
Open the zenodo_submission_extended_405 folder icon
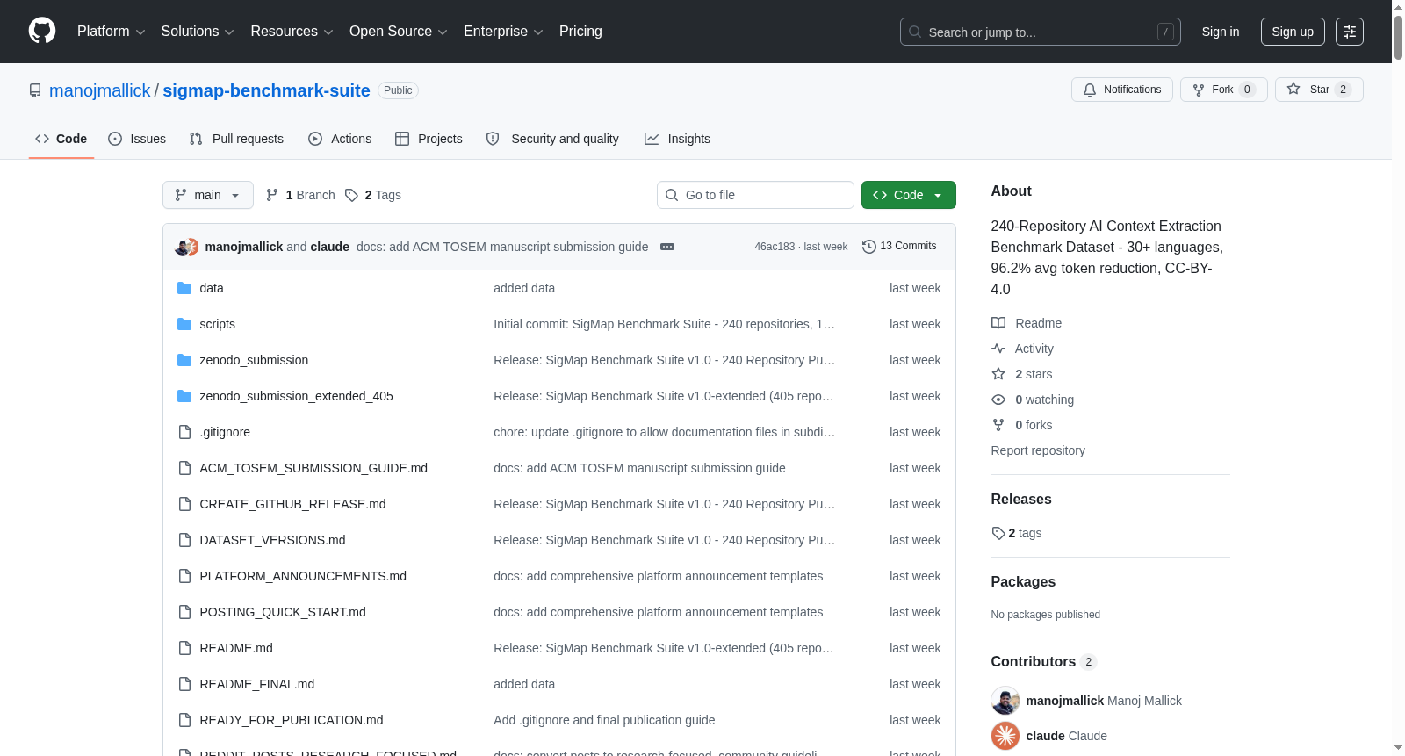[184, 396]
